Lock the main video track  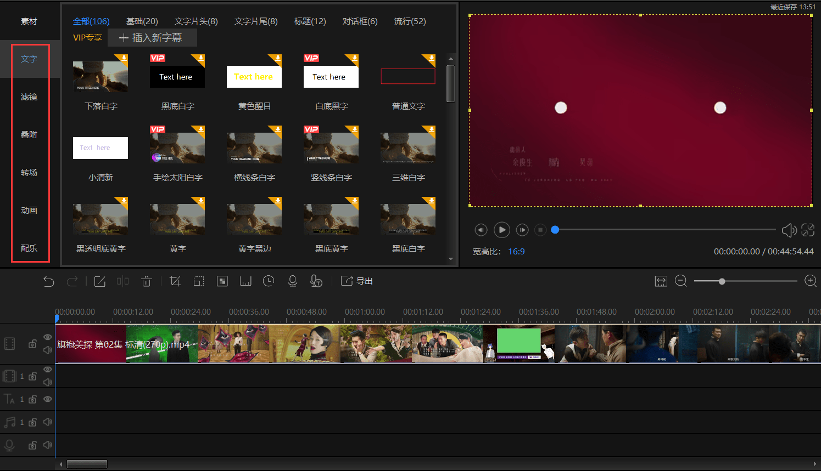coord(32,344)
